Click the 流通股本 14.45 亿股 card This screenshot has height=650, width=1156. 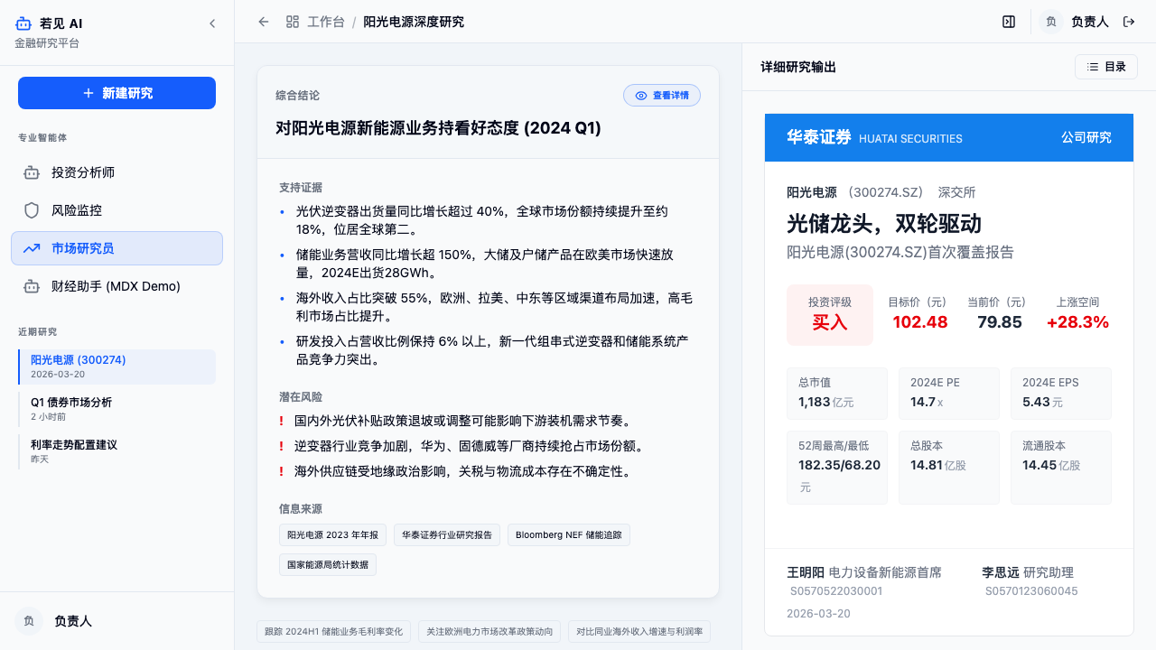point(1061,468)
